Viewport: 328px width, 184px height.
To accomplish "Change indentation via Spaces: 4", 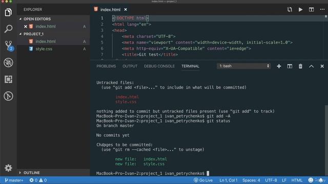I will pyautogui.click(x=251, y=180).
